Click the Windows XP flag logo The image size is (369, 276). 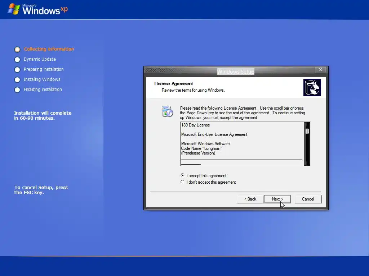pyautogui.click(x=14, y=9)
